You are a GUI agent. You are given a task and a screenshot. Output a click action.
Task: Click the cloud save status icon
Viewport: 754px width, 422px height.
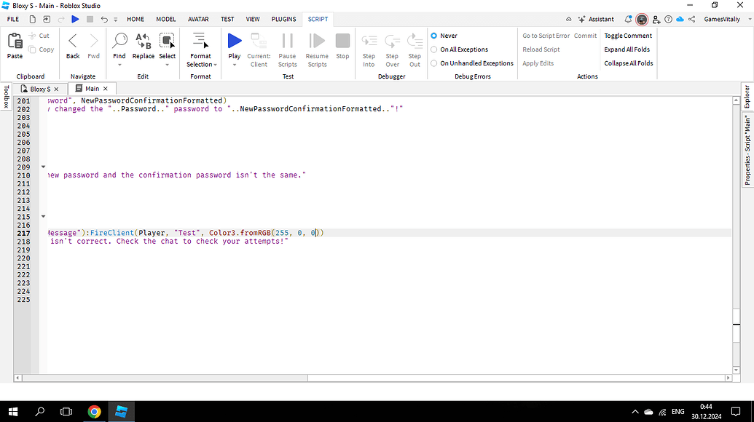click(x=680, y=19)
